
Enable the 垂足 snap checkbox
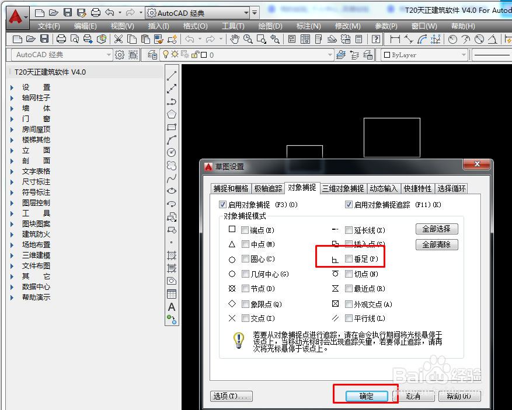pos(349,258)
